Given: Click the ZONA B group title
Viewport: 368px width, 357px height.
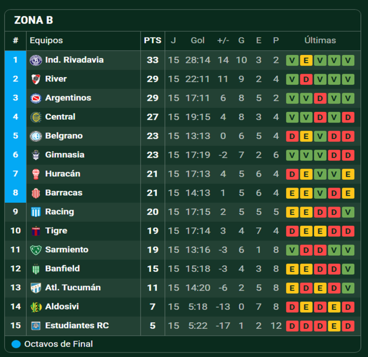Looking at the screenshot, I should point(33,20).
